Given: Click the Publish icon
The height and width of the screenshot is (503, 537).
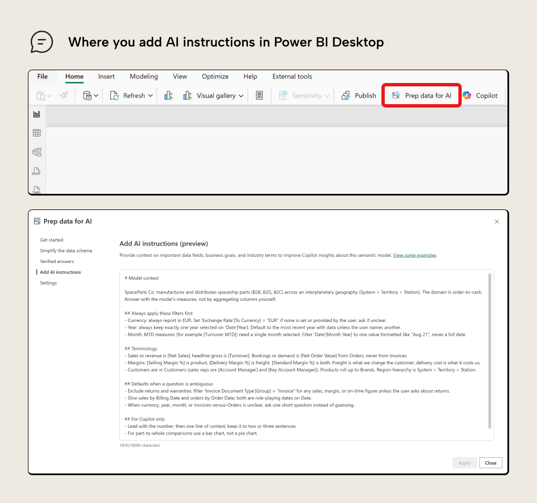Looking at the screenshot, I should (346, 96).
